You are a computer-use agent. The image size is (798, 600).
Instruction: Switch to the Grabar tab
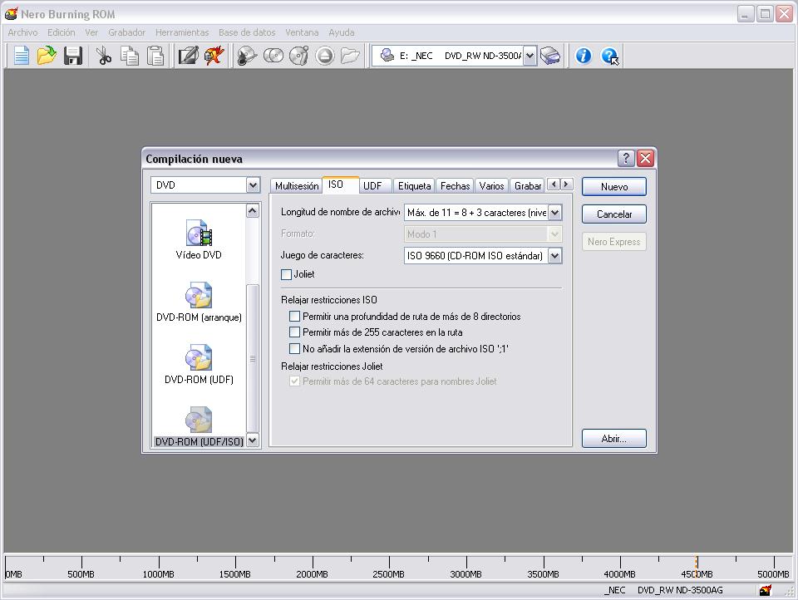point(527,186)
